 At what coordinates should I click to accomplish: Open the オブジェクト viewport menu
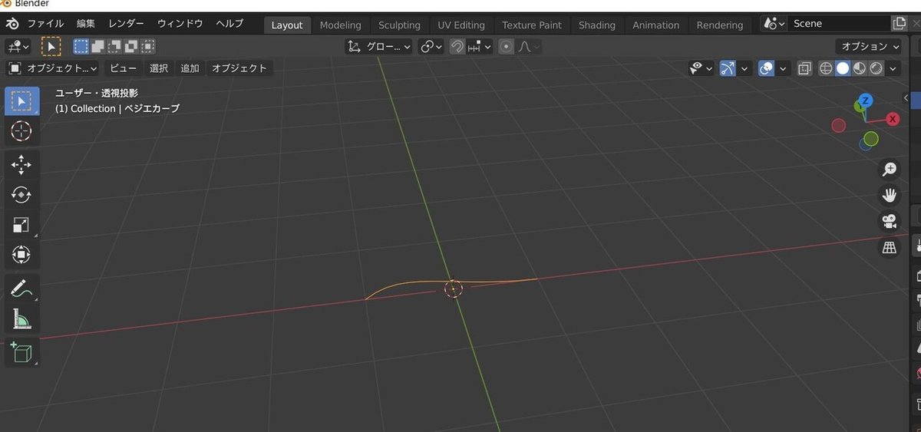[x=239, y=68]
